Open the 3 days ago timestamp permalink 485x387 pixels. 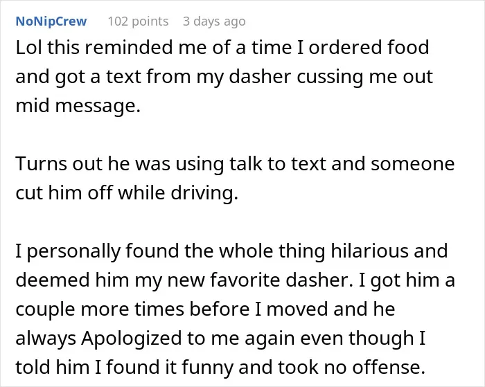pyautogui.click(x=214, y=21)
